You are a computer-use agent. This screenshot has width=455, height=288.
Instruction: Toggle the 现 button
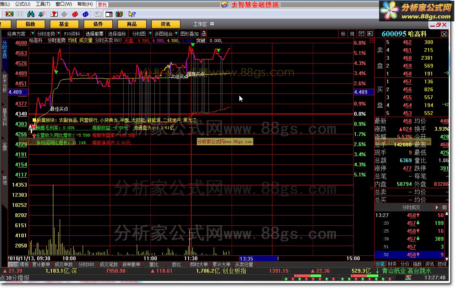[352, 34]
